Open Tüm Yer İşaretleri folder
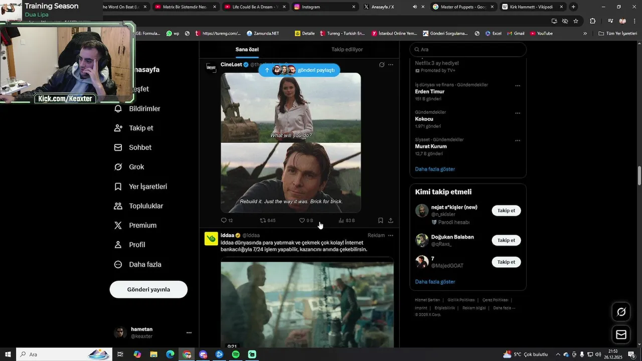This screenshot has width=642, height=361. (618, 34)
